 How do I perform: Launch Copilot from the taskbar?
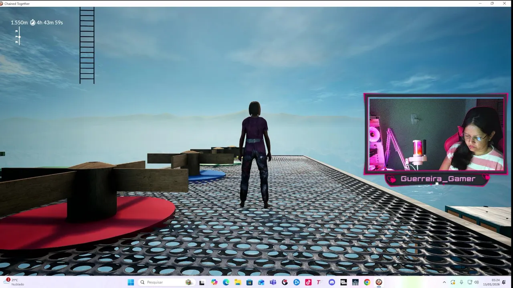[214, 282]
